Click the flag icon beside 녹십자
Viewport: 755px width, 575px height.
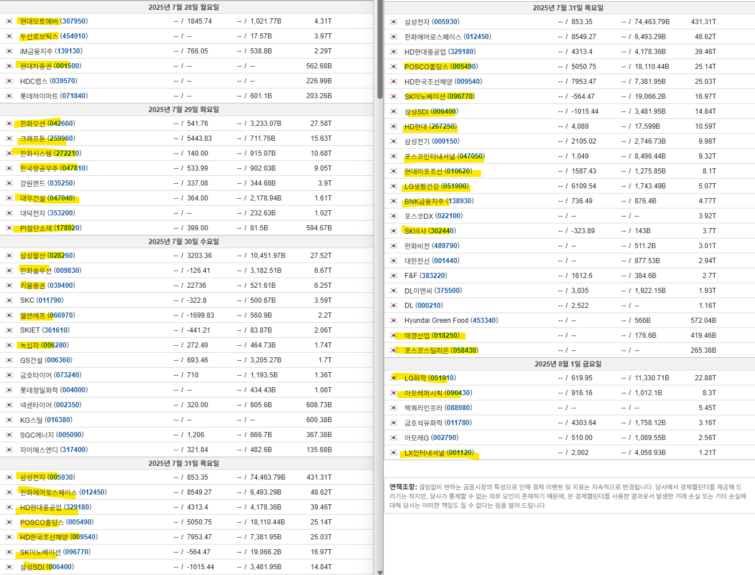(x=9, y=345)
